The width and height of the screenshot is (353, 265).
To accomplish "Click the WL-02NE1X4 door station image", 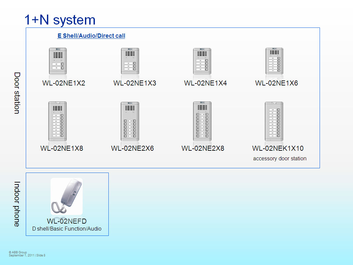I will [x=202, y=61].
